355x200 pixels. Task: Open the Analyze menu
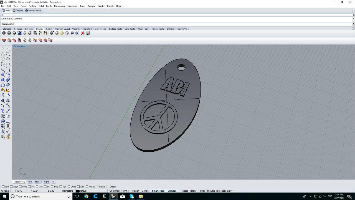tap(91, 6)
